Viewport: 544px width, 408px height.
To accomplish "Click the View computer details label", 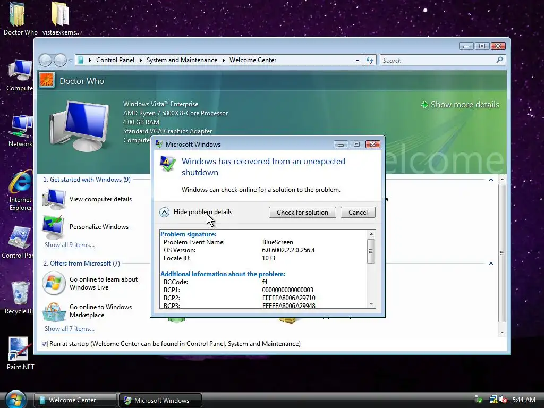I will [x=100, y=199].
